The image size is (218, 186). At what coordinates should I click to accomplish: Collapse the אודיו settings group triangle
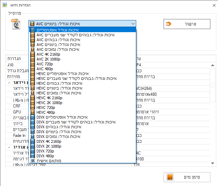[x=9, y=147]
